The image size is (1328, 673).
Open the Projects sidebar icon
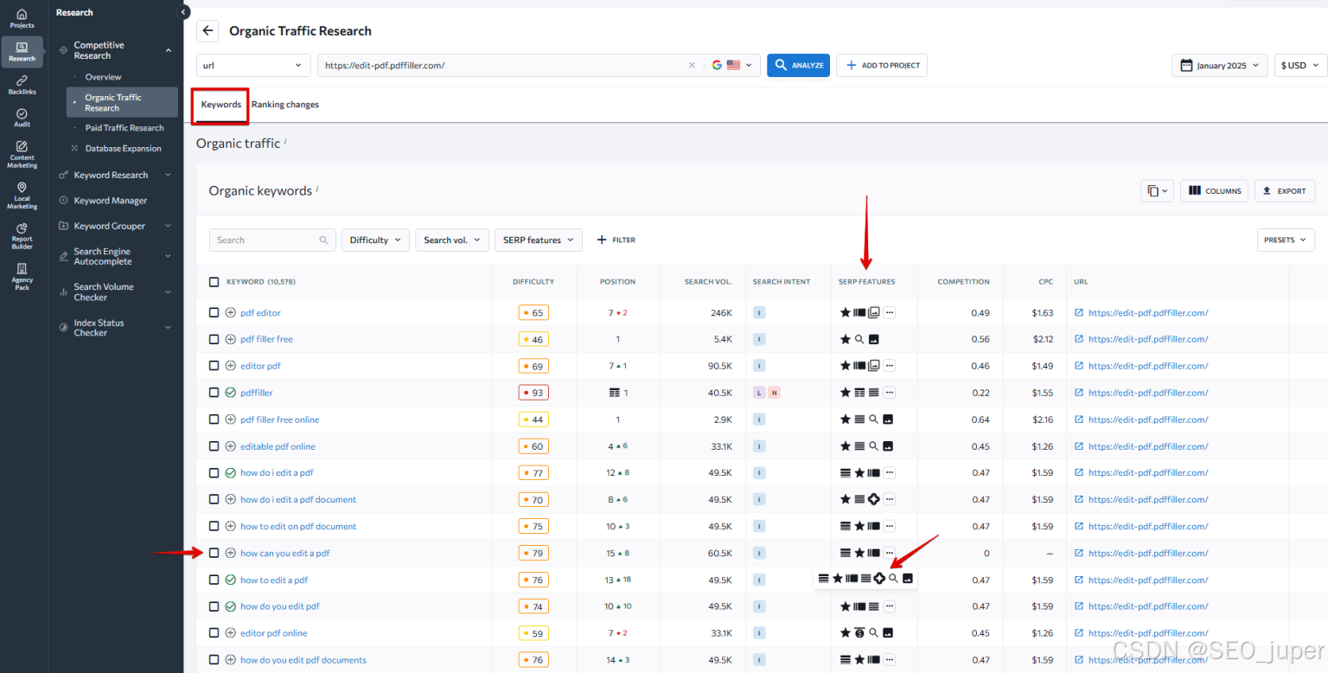[22, 18]
